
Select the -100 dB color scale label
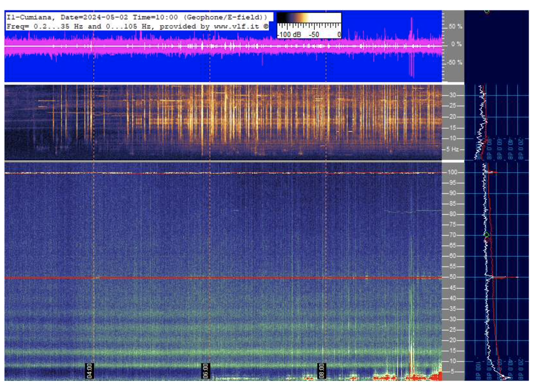pyautogui.click(x=289, y=34)
